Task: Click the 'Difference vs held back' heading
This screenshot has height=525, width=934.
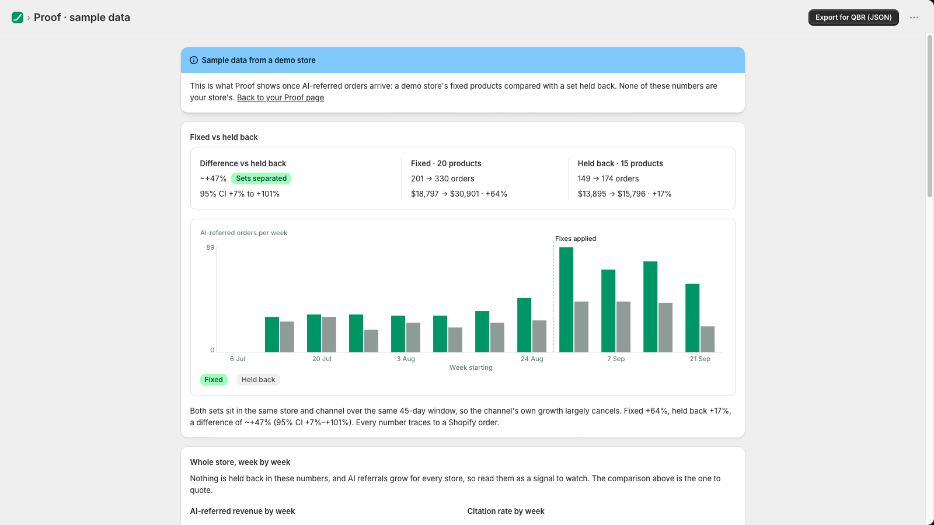Action: [x=243, y=163]
